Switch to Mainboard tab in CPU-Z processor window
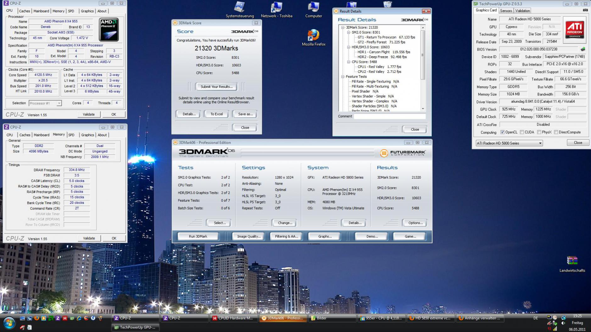 click(x=41, y=11)
